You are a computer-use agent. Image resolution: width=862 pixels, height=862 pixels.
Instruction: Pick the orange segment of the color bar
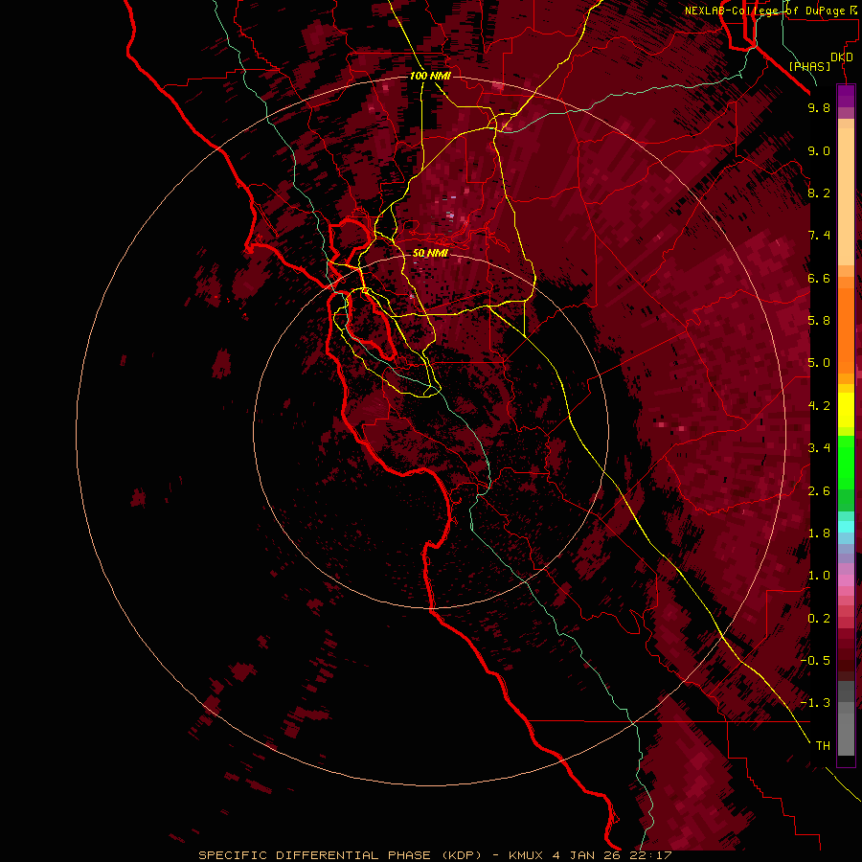[846, 329]
